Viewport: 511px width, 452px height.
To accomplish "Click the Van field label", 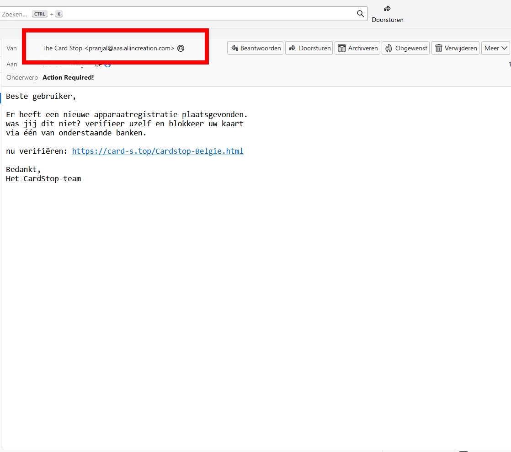I will tap(11, 48).
